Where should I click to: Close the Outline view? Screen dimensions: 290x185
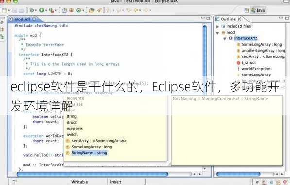pos(239,19)
